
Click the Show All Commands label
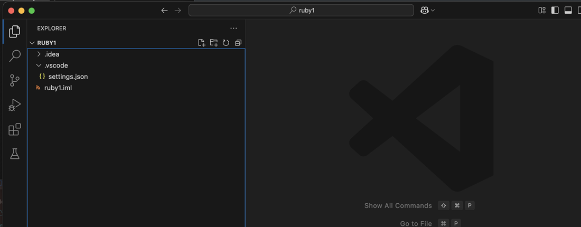(x=398, y=205)
